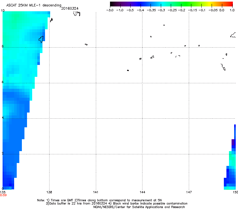Click the -0.2 color scale label

181,10
